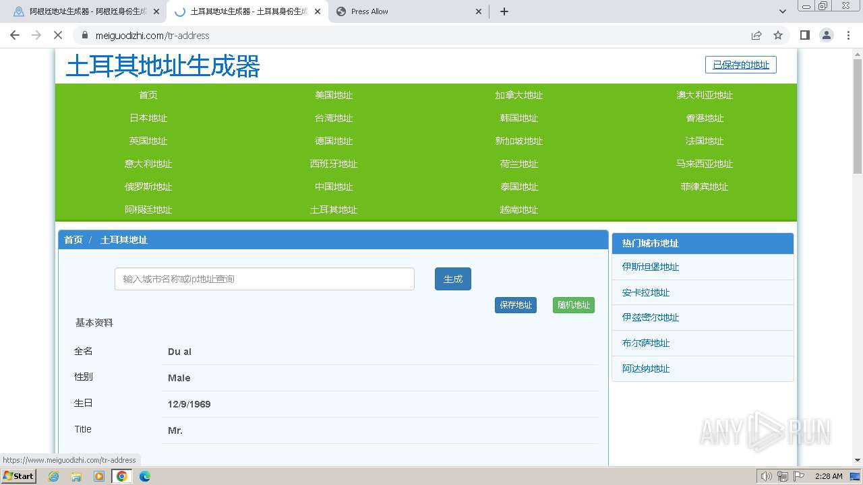Open 伊斯坦堡地址 in popular cities
The width and height of the screenshot is (863, 485).
(x=651, y=267)
